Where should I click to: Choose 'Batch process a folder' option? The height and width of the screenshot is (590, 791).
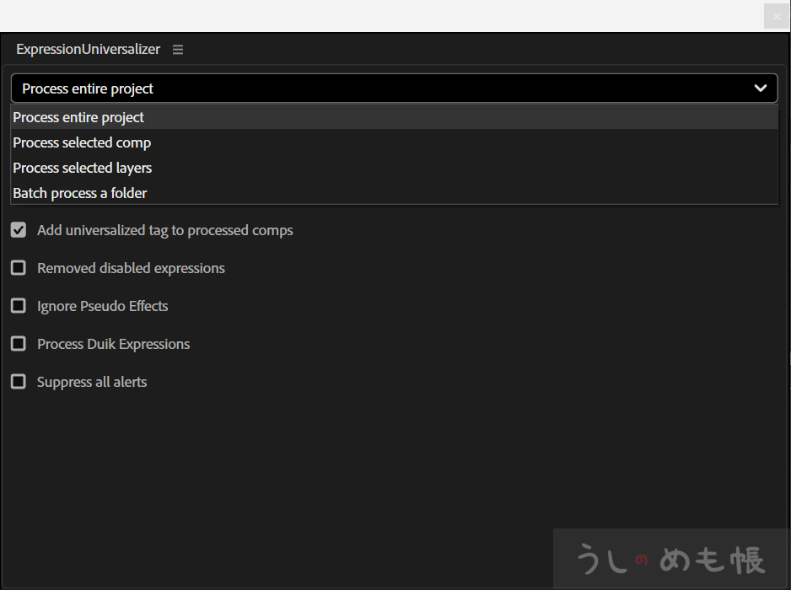pyautogui.click(x=80, y=193)
